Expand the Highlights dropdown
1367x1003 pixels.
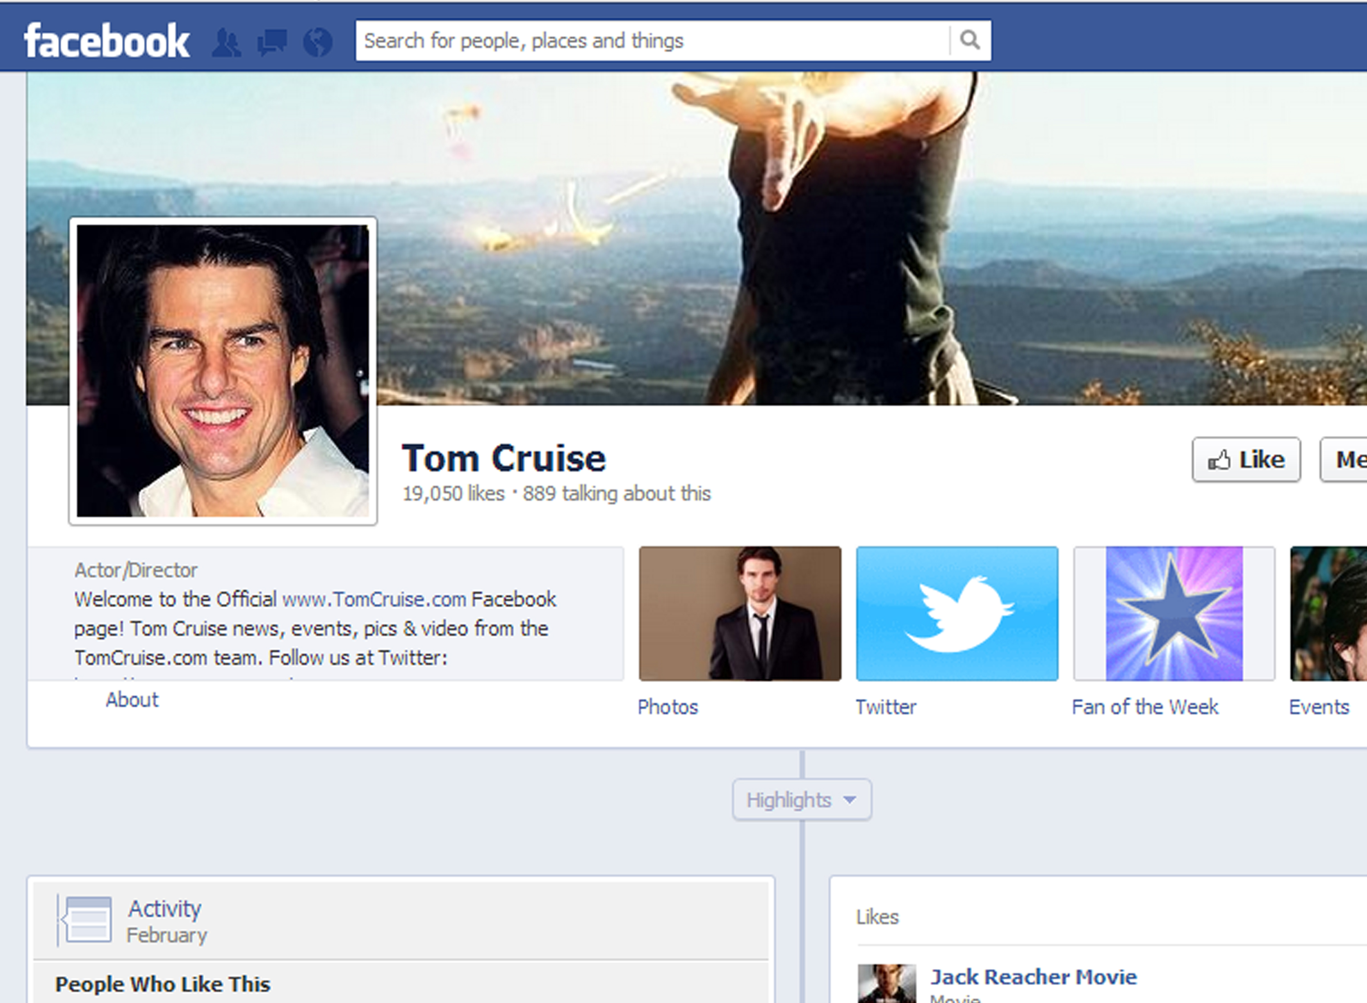tap(801, 800)
